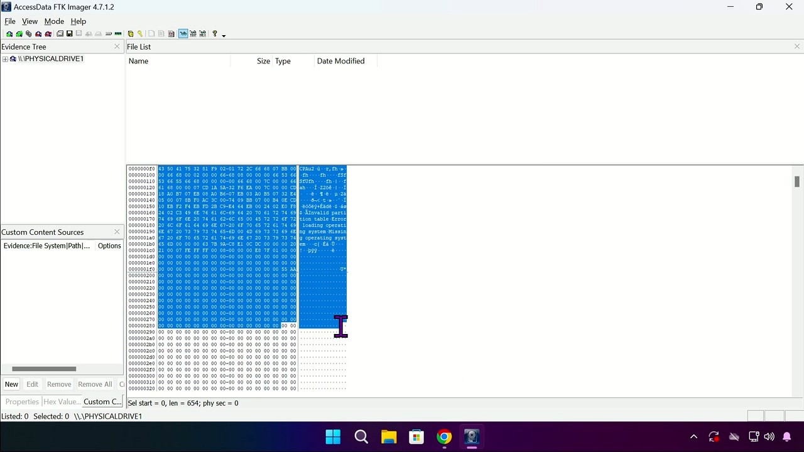Click Options in Custom Content Sources
This screenshot has height=452, width=804.
(109, 245)
